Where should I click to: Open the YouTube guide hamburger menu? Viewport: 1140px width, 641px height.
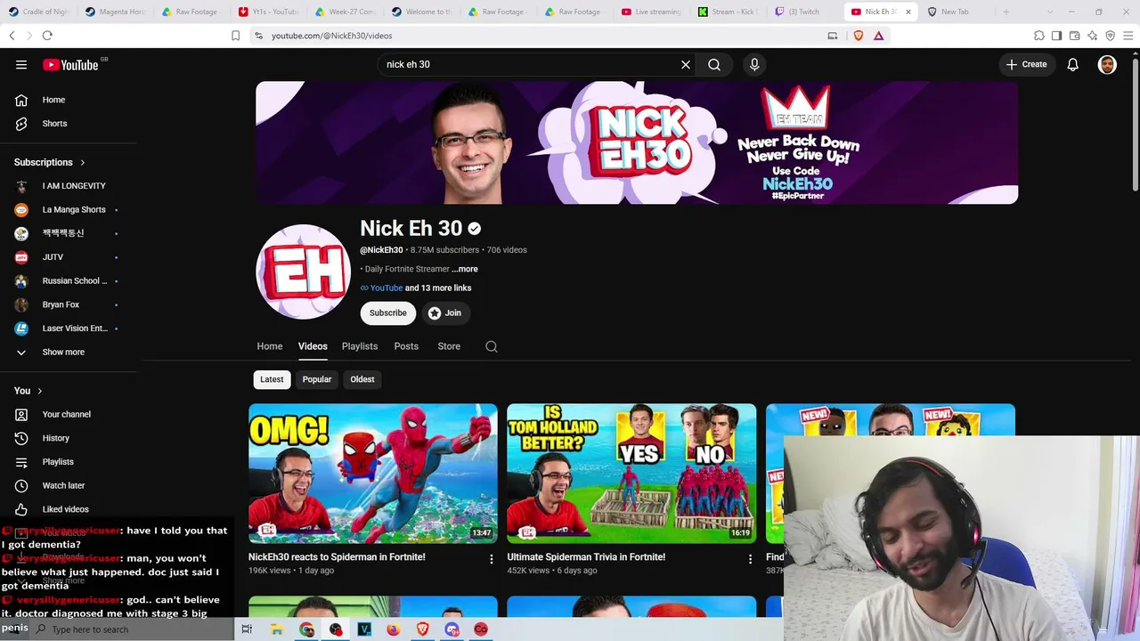[21, 64]
